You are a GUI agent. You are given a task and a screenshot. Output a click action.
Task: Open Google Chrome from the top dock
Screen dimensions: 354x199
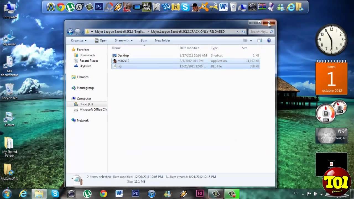(x=61, y=7)
